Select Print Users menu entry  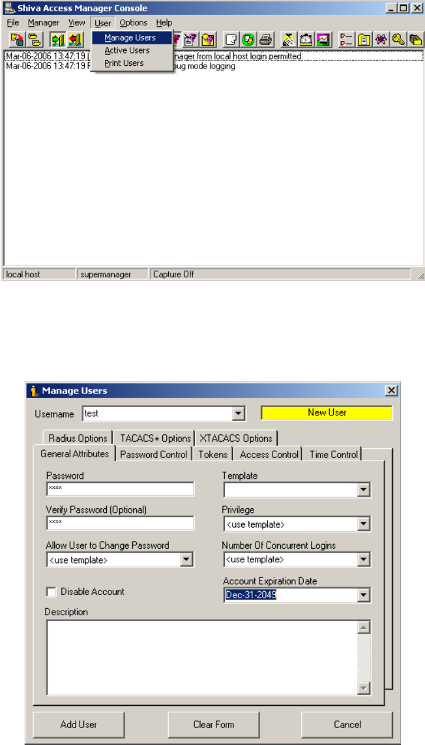coord(132,63)
